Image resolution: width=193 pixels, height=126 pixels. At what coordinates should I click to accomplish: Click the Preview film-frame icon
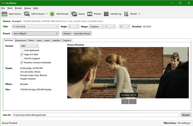point(90,14)
